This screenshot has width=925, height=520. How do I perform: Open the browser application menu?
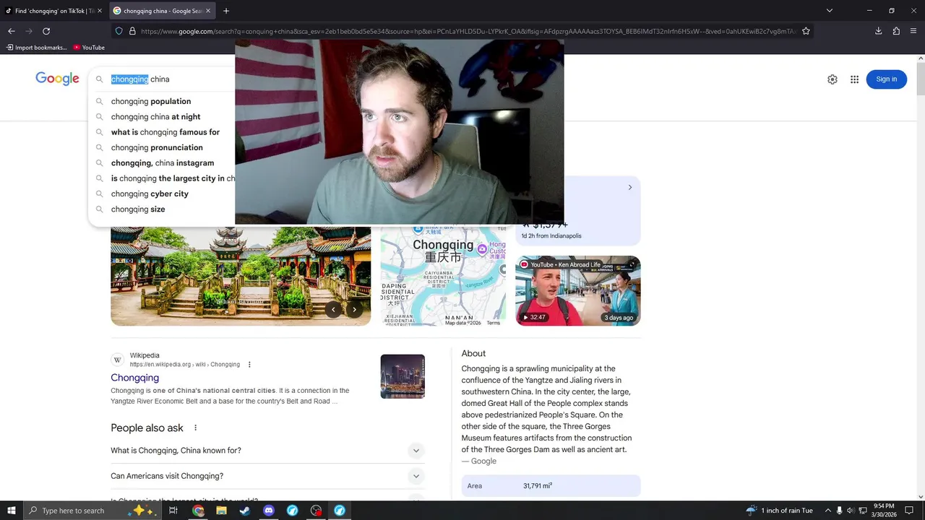(x=913, y=31)
